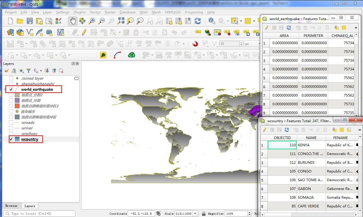This screenshot has width=363, height=217.
Task: Click the AREA column header in earthquake table
Action: tap(284, 35)
